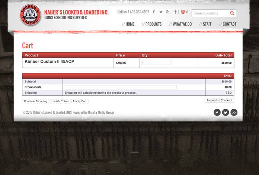This screenshot has height=175, width=259.
Task: Focus the Promo Code input field
Action: pos(121,87)
